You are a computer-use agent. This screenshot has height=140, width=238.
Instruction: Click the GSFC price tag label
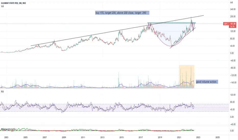coord(226,24)
